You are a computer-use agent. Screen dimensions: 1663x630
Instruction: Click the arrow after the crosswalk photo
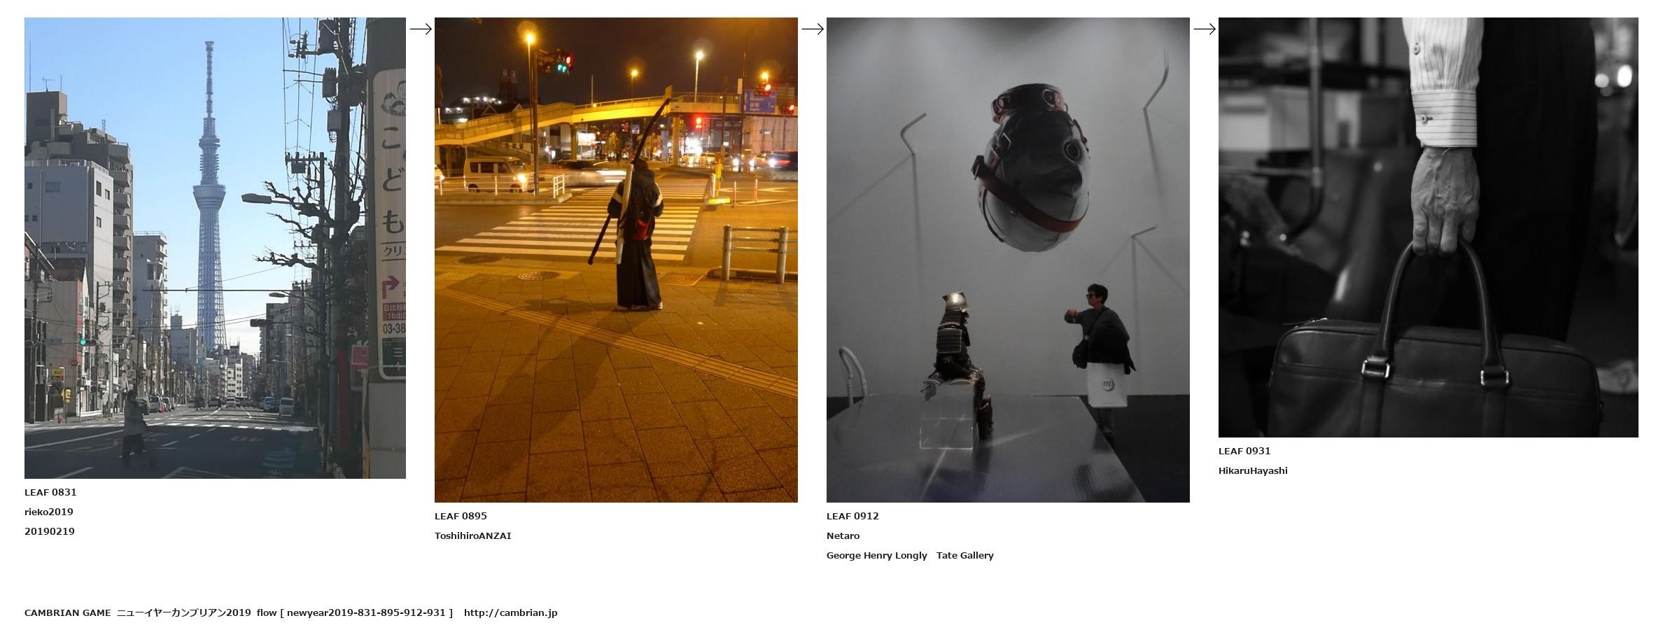click(x=813, y=29)
